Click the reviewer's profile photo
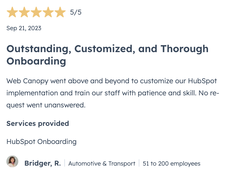Image resolution: width=228 pixels, height=178 pixels. [12, 161]
